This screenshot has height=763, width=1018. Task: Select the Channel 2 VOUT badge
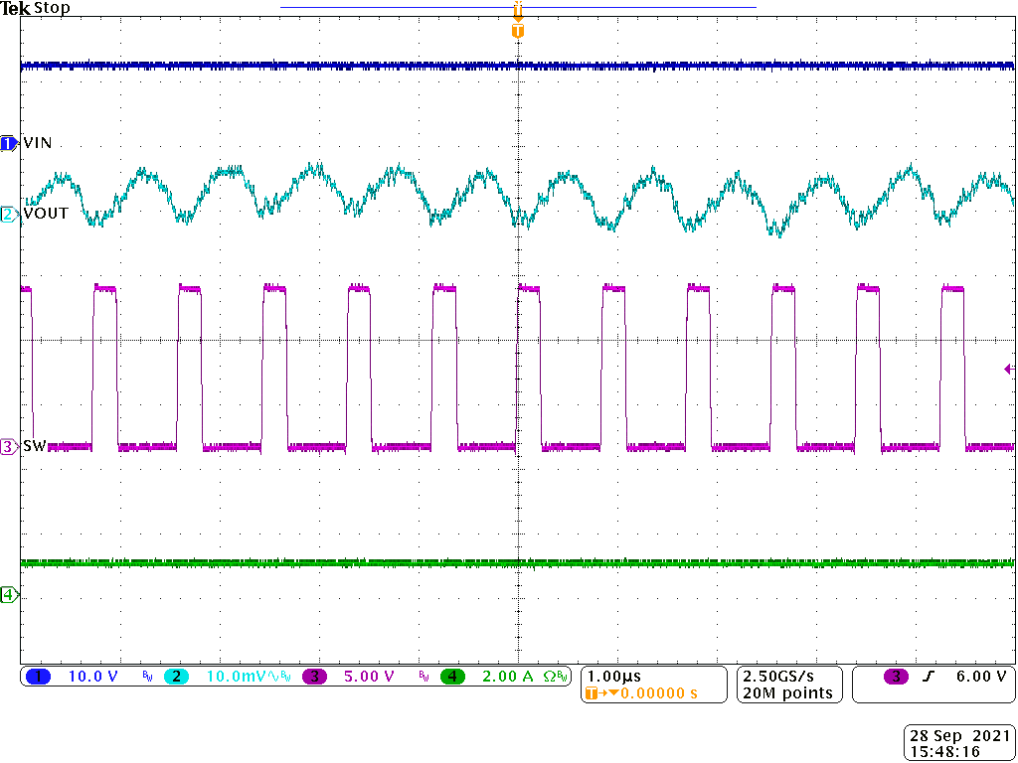tap(7, 215)
